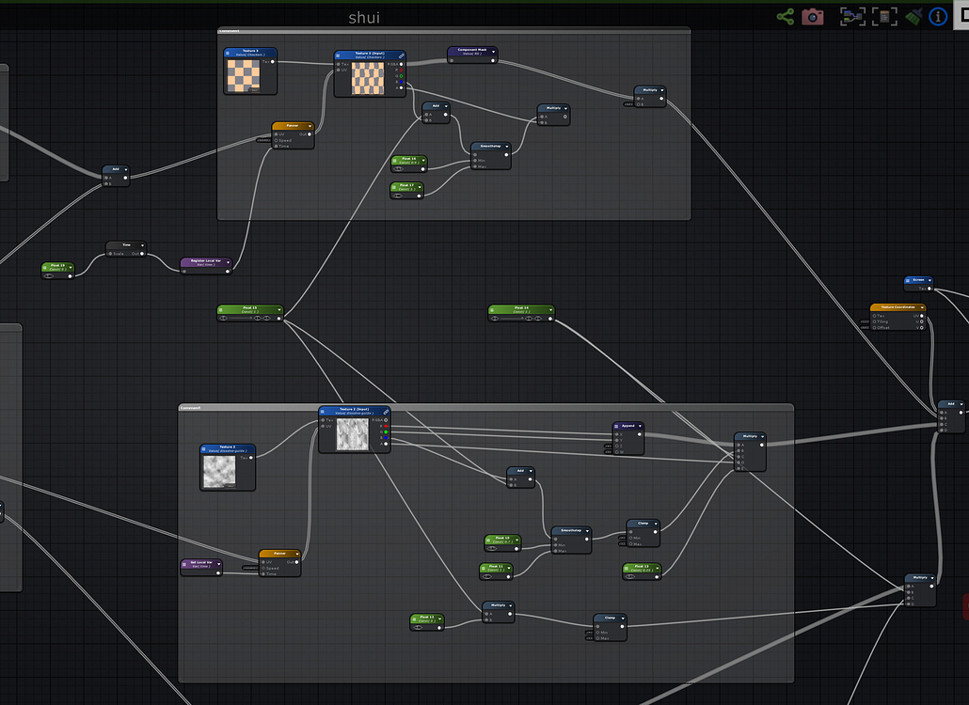Screen dimensions: 969x705
Task: Take a screenshot with the camera icon
Action: pos(813,16)
